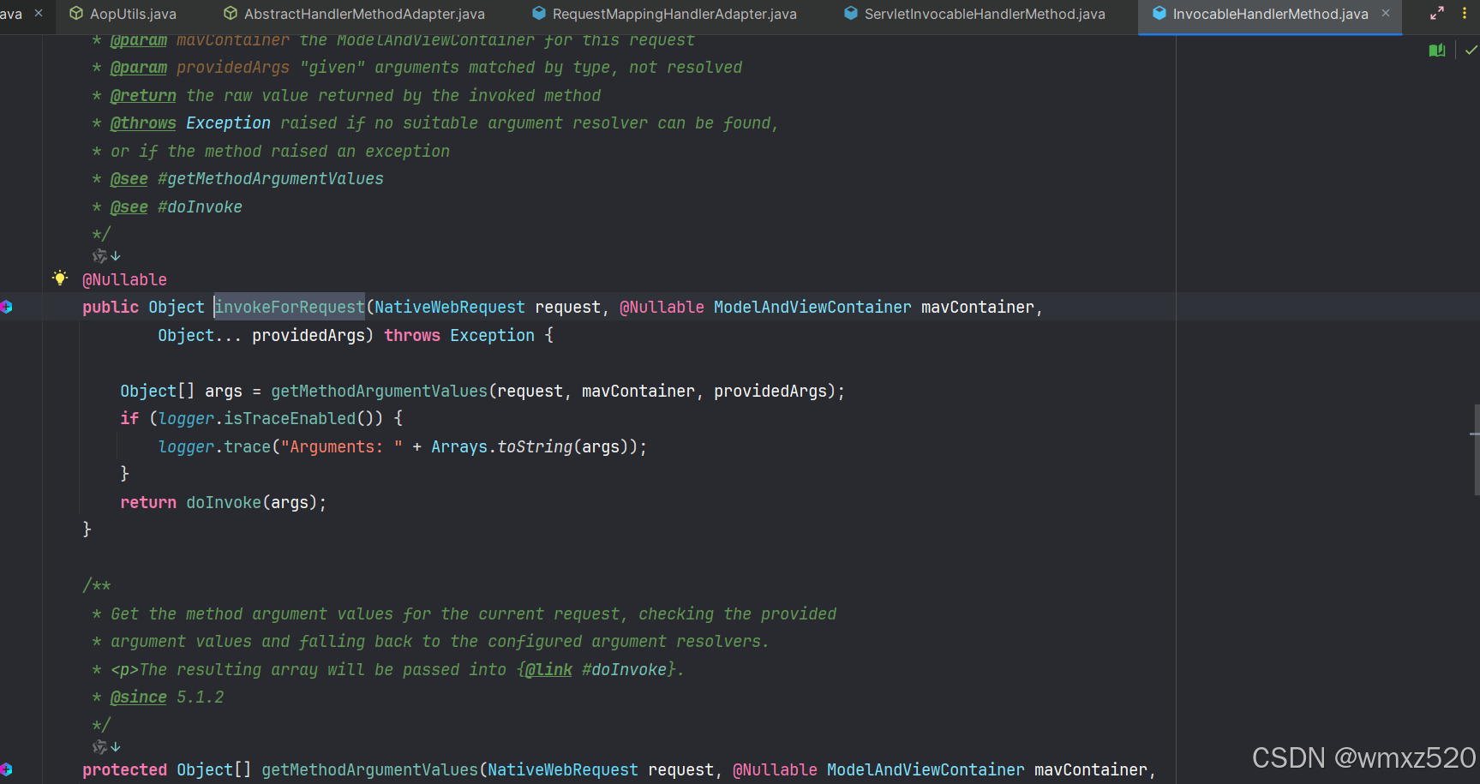Click the @Nullable annotation above invokeForRequest

click(x=124, y=280)
